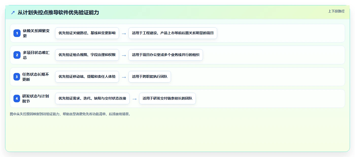This screenshot has height=157, width=355.
Task: Click the number 4 badge
Action: click(17, 99)
